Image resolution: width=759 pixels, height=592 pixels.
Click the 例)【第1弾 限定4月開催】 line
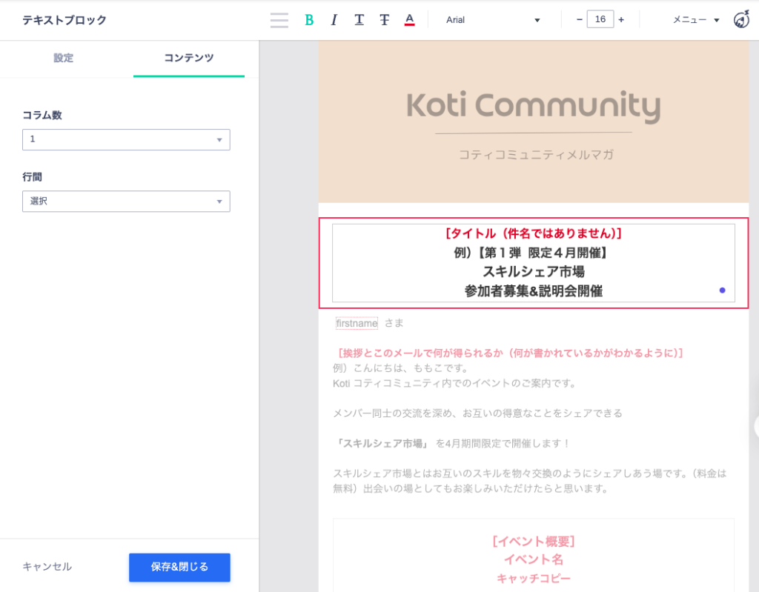click(532, 253)
